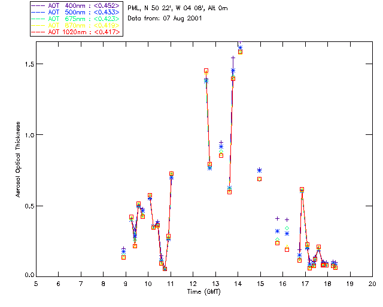
Task: Click the red square peak marker near 12.6
Action: click(206, 71)
